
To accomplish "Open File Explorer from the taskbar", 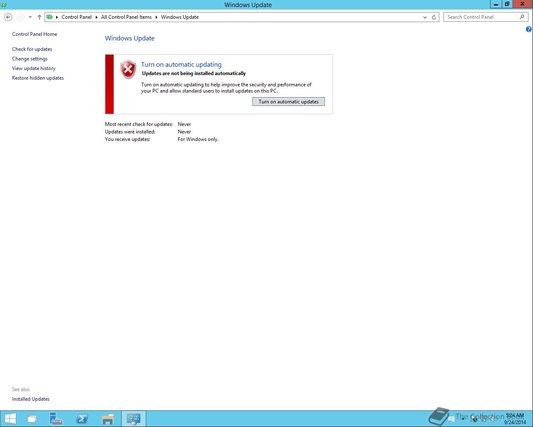I will coord(107,419).
